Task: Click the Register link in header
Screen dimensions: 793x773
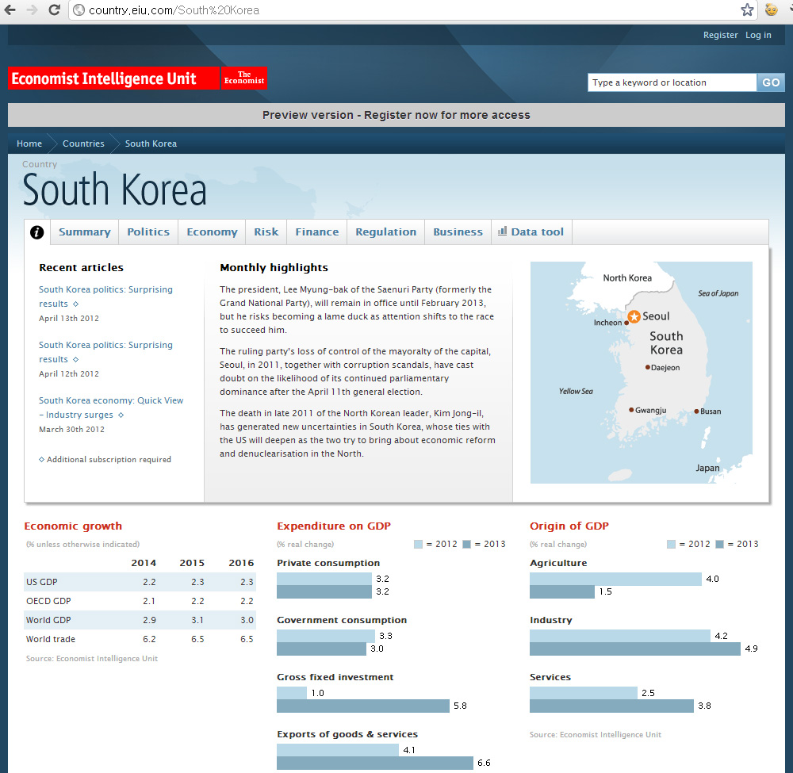Action: (720, 35)
